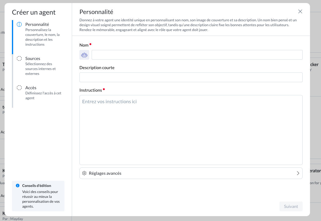Click the gear icon in Réglages avancés
This screenshot has height=221, width=321.
84,173
